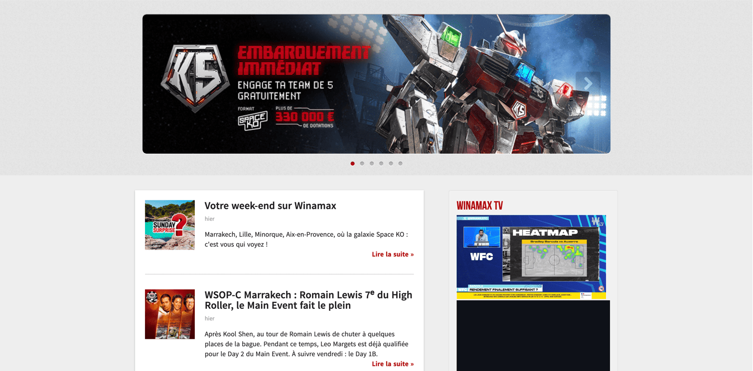
Task: Click 'Lire la suite' under WSOP-C article
Action: pos(393,364)
